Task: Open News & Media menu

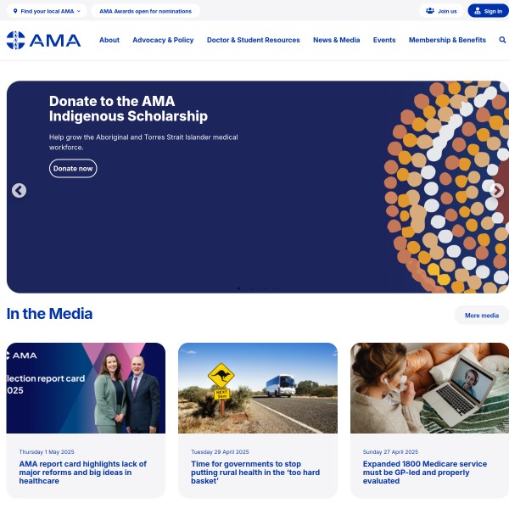Action: (336, 40)
